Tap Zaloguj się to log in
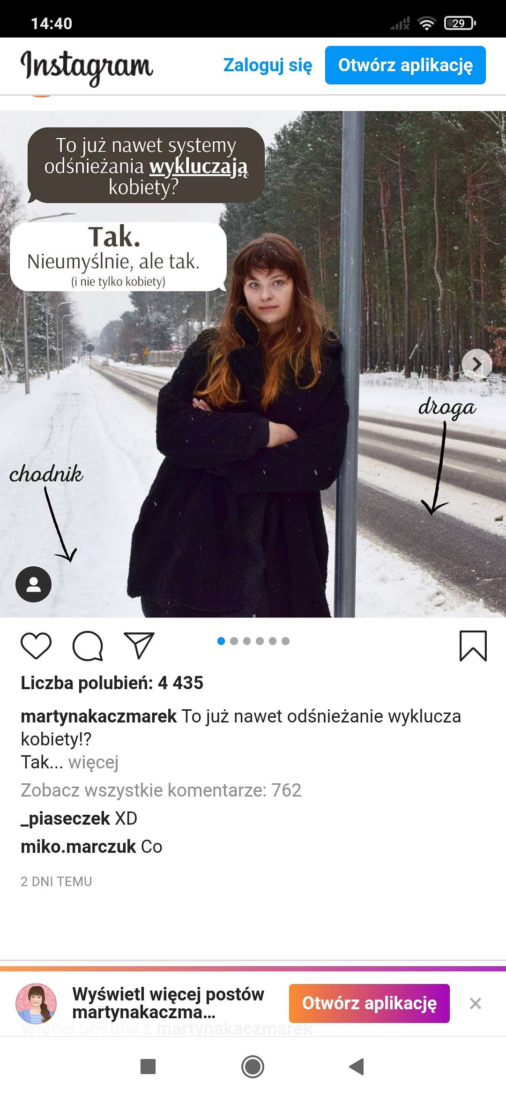 point(268,65)
